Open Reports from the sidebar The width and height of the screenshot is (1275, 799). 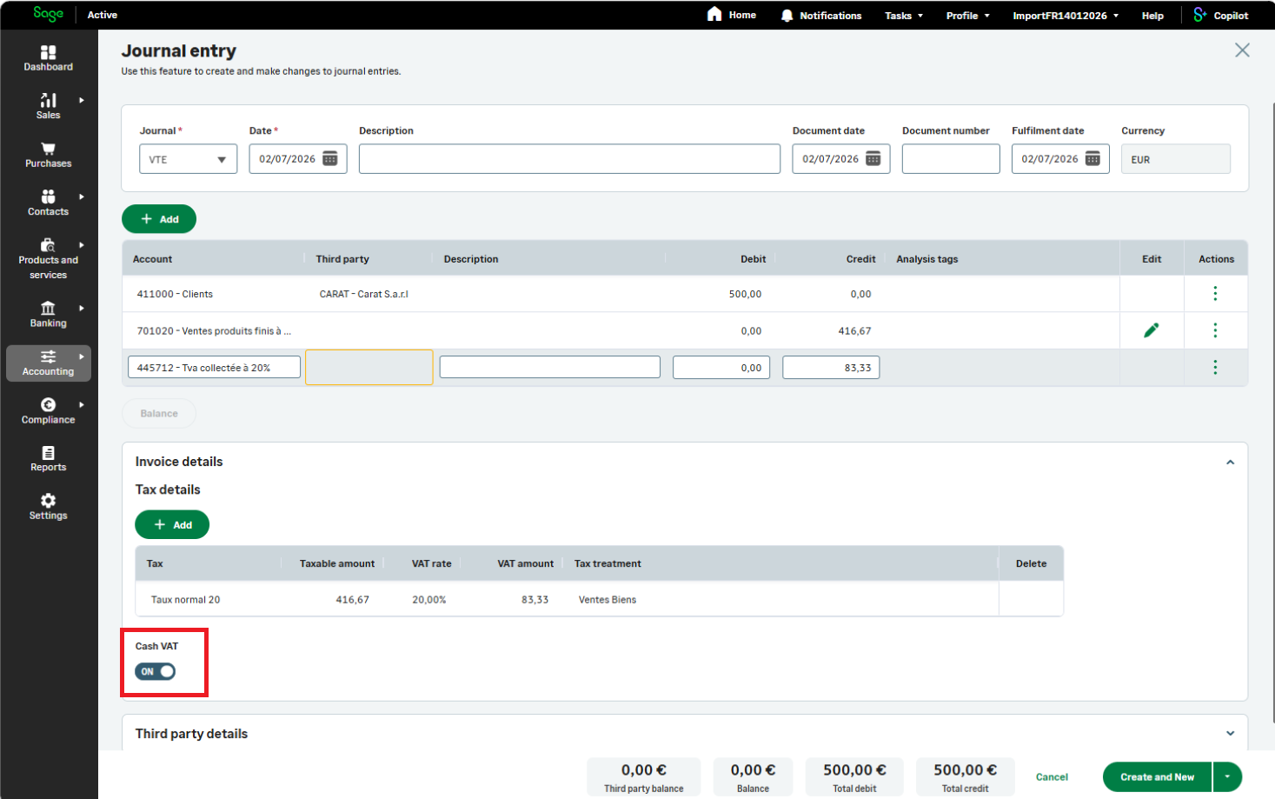pyautogui.click(x=48, y=459)
